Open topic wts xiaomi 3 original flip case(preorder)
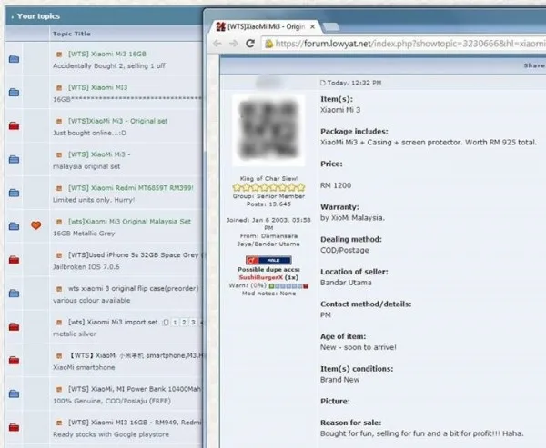The image size is (546, 448). point(134,289)
